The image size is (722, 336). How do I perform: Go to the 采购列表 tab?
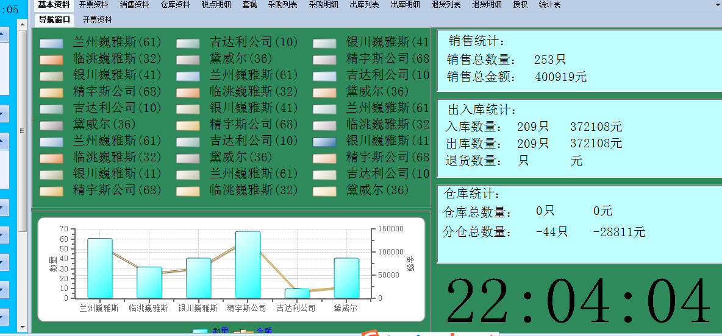click(282, 5)
